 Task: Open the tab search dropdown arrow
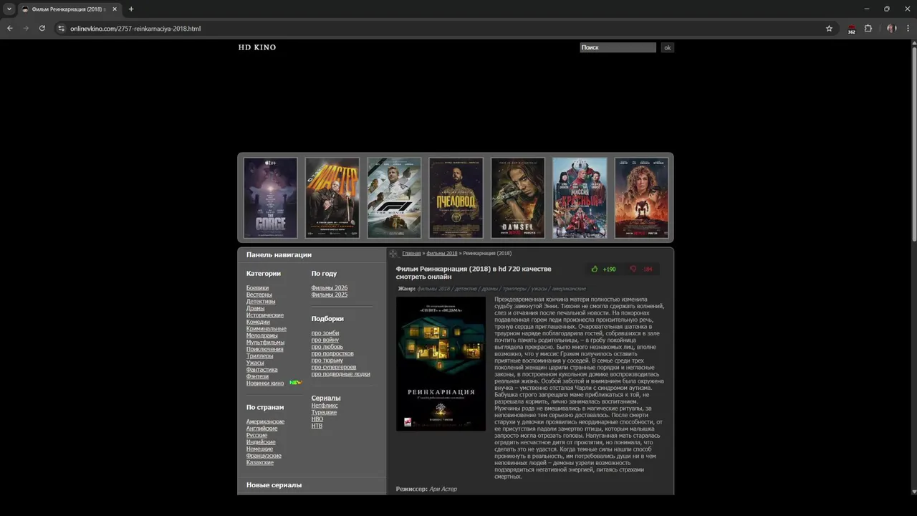pos(9,9)
